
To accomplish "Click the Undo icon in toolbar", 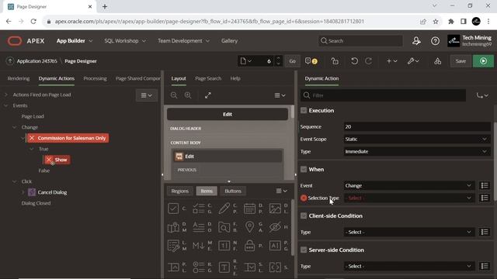I will pos(354,61).
